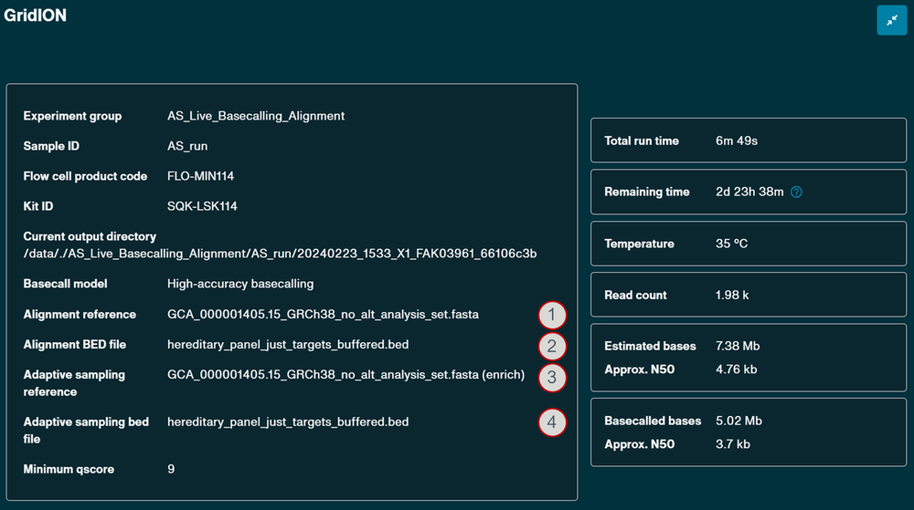Image resolution: width=914 pixels, height=510 pixels.
Task: Click the Total run time label
Action: pos(642,141)
